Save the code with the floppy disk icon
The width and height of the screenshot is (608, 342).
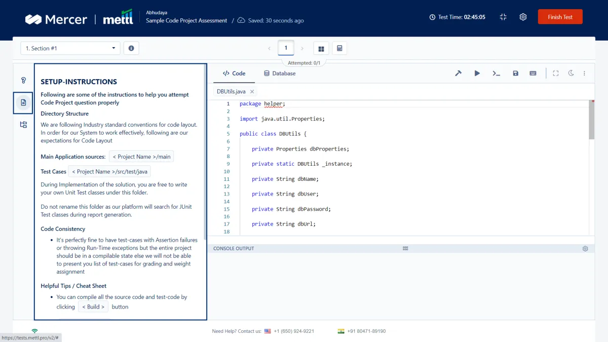(515, 73)
